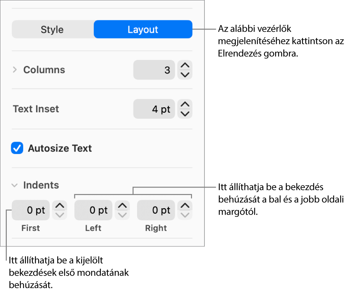Image resolution: width=354 pixels, height=292 pixels.
Task: Click the Columns number field
Action: point(154,70)
